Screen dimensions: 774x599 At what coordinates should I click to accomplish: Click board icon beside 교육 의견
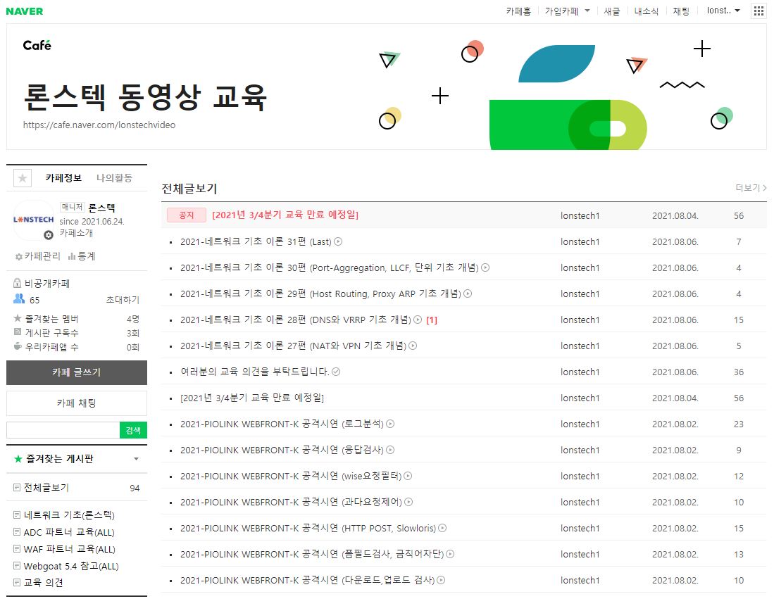[17, 582]
